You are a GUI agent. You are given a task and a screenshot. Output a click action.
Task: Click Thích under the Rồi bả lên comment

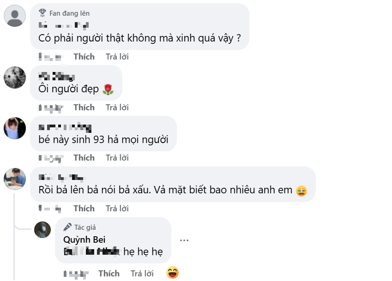[x=84, y=208]
